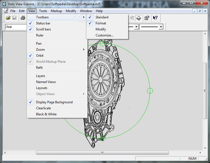Open the Help menu
Image resolution: width=210 pixels, height=163 pixels.
(x=99, y=11)
